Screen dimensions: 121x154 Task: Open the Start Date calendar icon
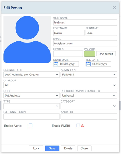click(x=56, y=64)
